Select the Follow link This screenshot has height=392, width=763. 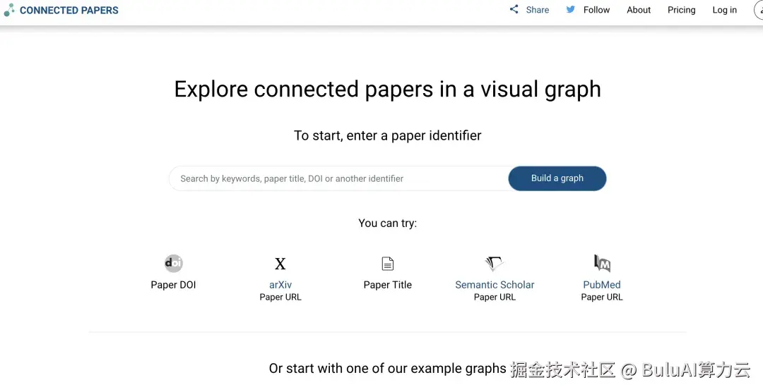pyautogui.click(x=596, y=10)
